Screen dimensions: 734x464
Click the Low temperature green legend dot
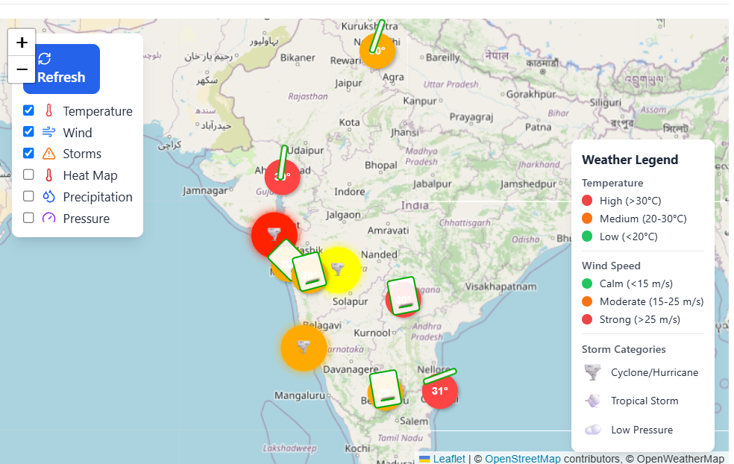point(587,236)
